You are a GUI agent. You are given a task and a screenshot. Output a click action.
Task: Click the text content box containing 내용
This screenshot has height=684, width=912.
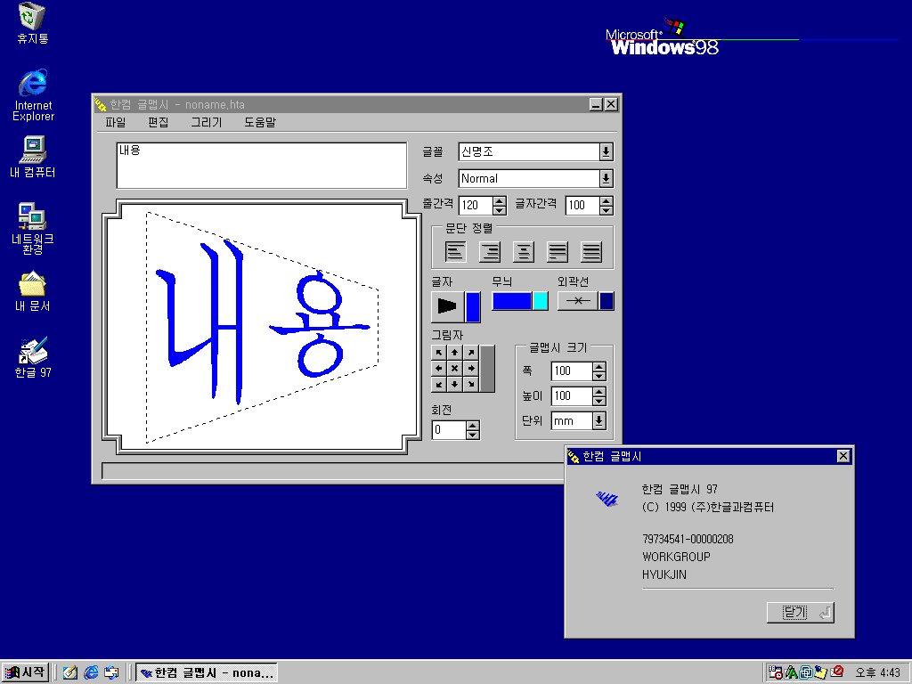click(262, 165)
